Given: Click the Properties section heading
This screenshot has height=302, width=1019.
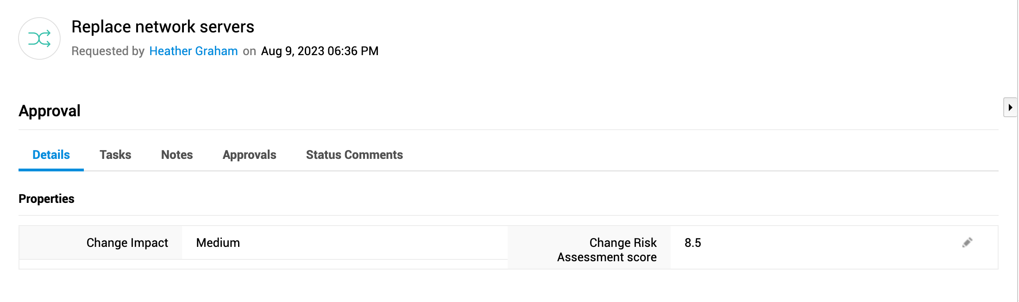Looking at the screenshot, I should coord(46,199).
